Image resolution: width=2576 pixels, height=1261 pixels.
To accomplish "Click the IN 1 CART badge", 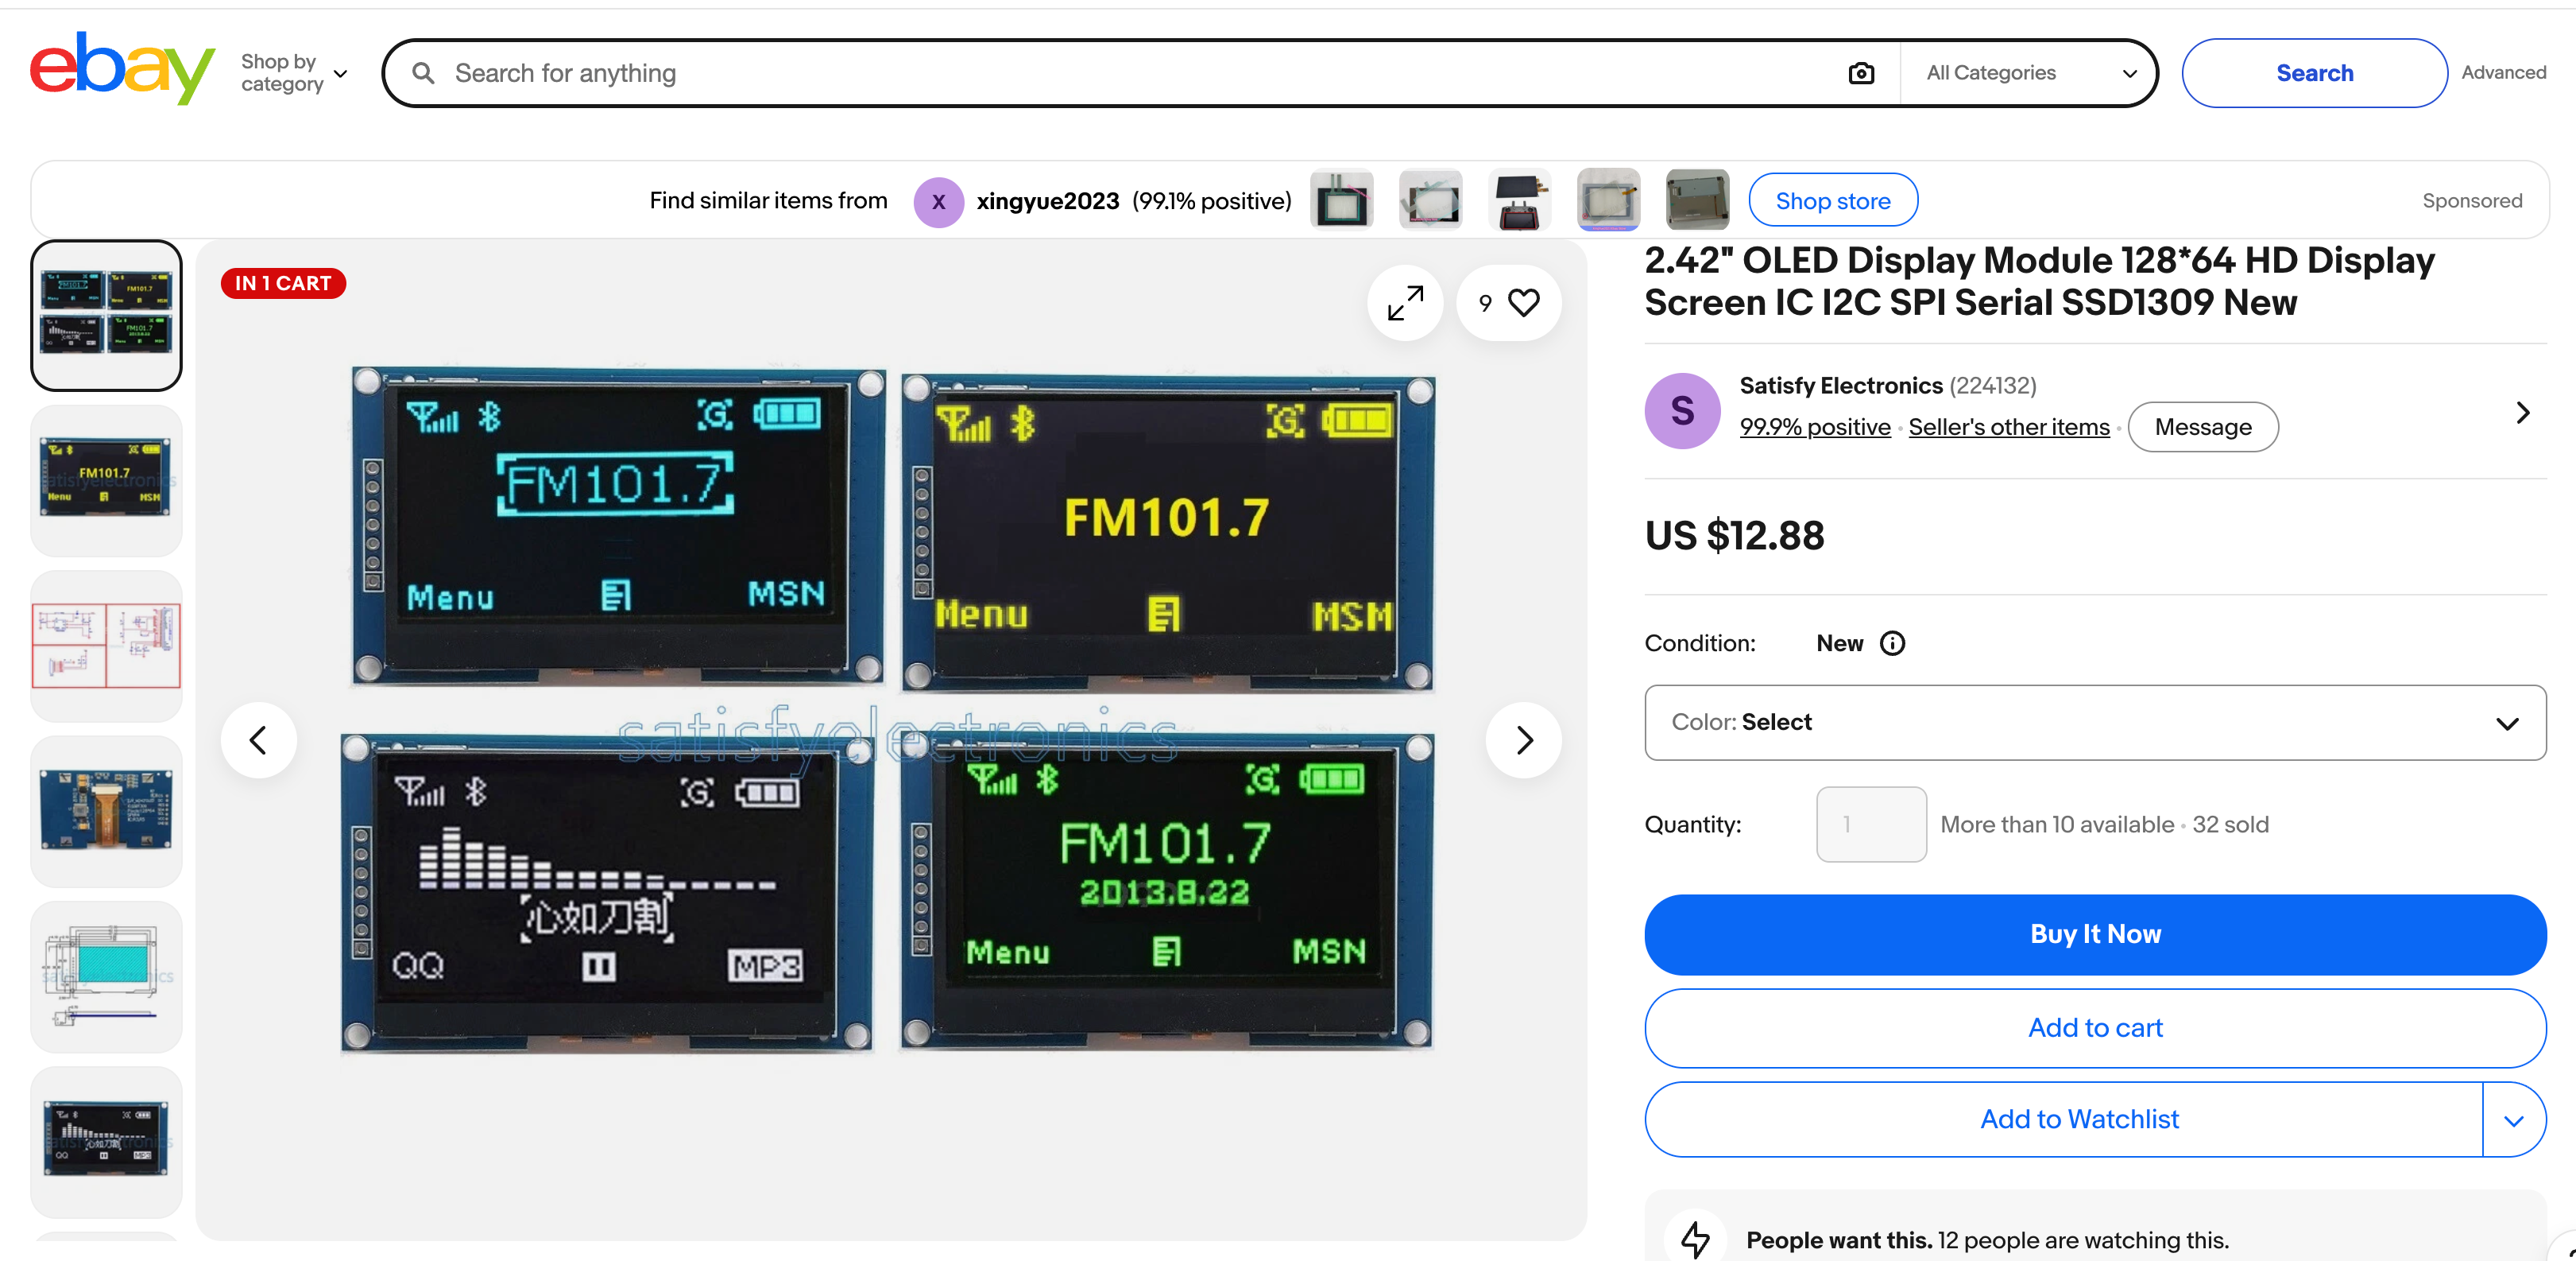I will tap(283, 283).
